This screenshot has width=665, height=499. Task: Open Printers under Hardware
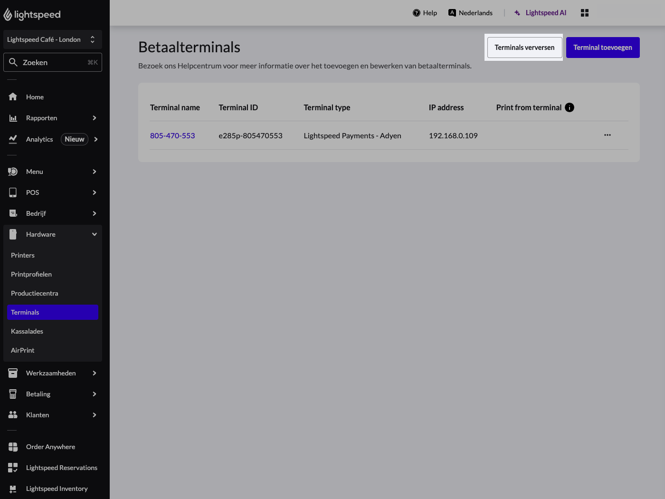(x=53, y=255)
